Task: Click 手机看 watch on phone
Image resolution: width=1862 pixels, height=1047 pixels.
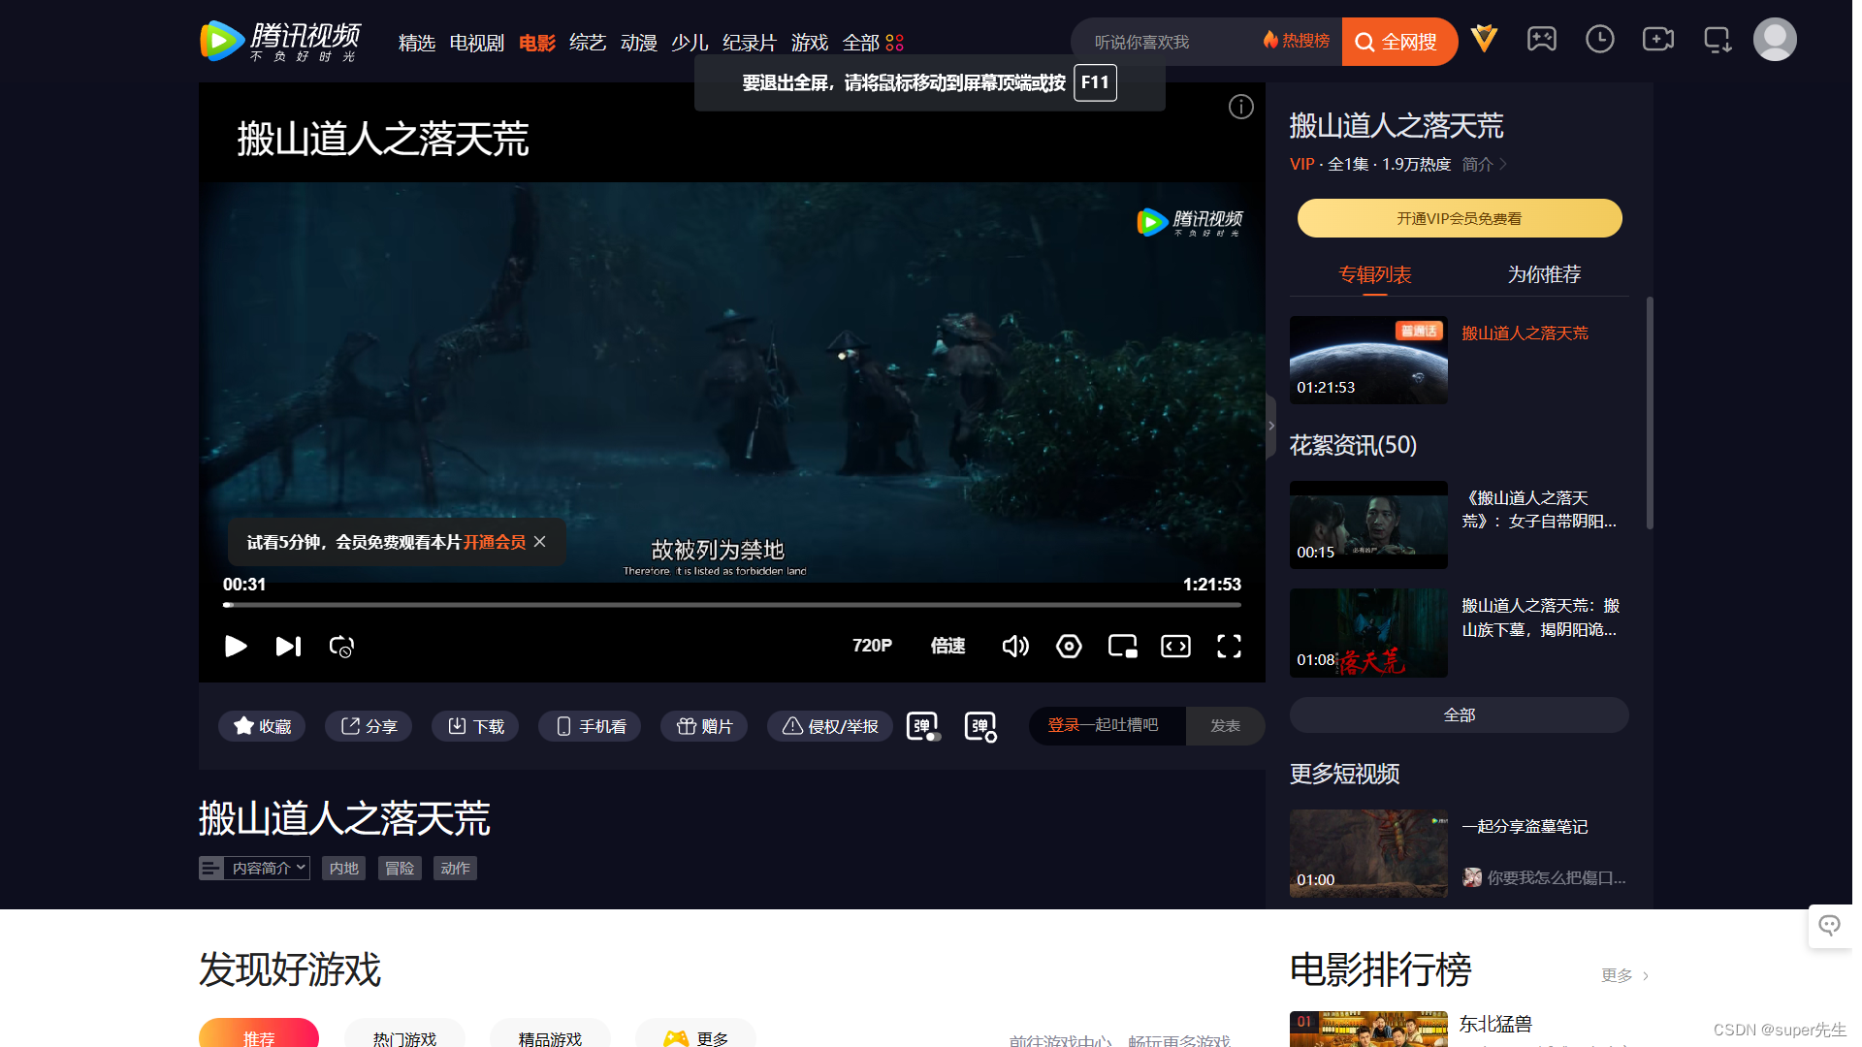Action: pos(590,726)
